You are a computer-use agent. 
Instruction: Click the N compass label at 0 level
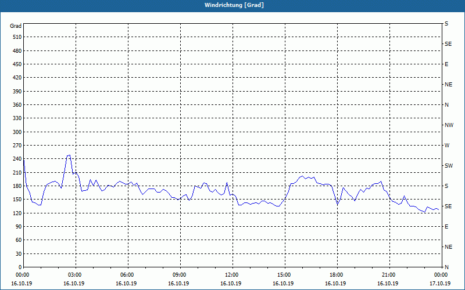click(446, 267)
